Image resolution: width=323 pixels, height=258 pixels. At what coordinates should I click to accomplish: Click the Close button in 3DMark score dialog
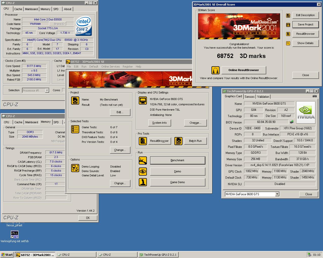point(305,75)
